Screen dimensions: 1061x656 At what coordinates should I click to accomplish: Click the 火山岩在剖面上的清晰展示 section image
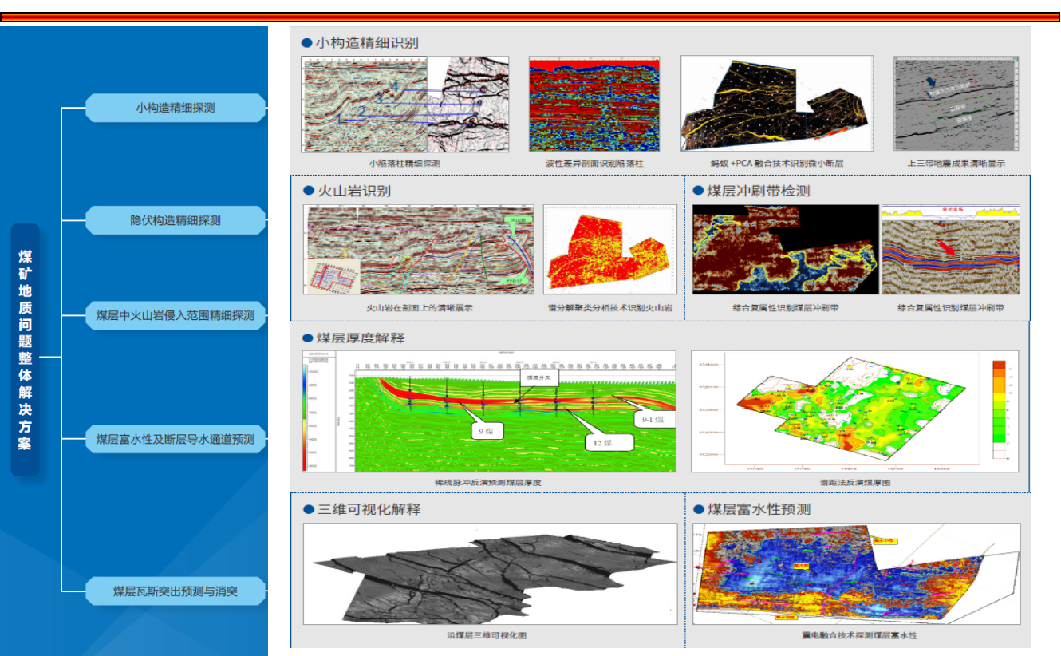[418, 250]
